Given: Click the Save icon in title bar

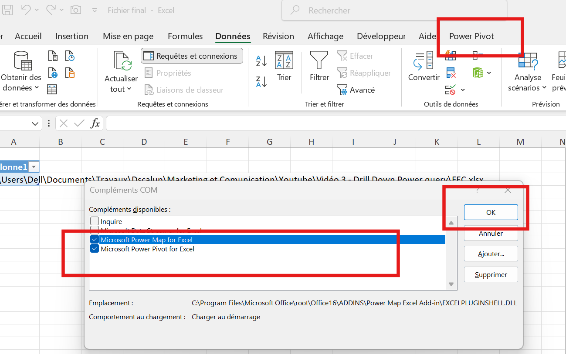Looking at the screenshot, I should point(7,10).
